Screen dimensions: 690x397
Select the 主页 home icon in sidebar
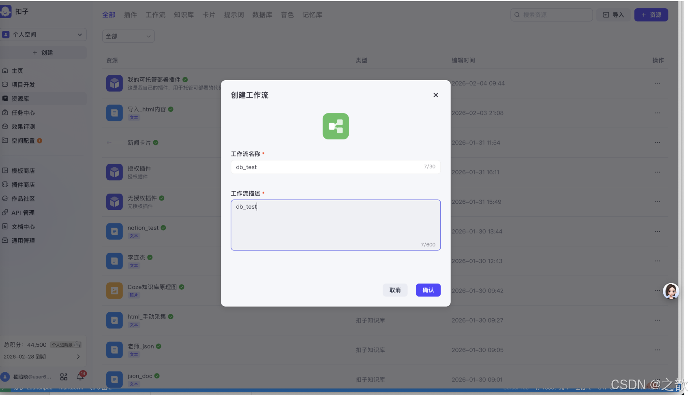[x=5, y=70]
